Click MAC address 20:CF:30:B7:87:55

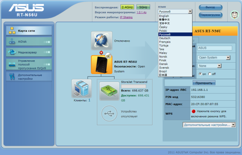pyautogui.click(x=205, y=104)
